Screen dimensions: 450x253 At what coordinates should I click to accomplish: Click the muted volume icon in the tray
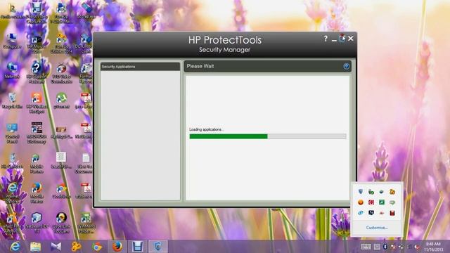tap(417, 247)
